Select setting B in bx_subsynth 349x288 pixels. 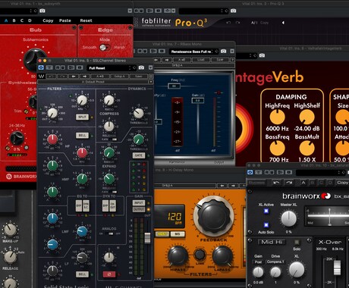pyautogui.click(x=14, y=20)
